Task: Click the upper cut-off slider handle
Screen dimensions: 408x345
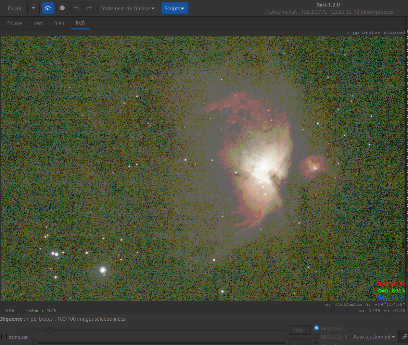Action: (x=50, y=330)
